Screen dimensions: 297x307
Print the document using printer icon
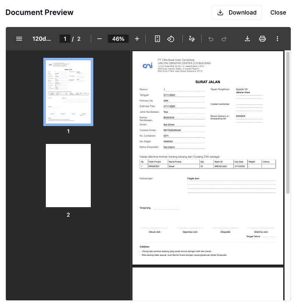262,39
